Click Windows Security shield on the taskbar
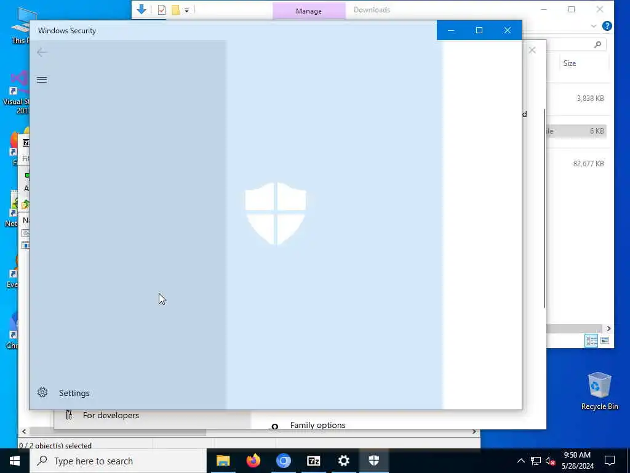Image resolution: width=630 pixels, height=473 pixels. click(374, 461)
